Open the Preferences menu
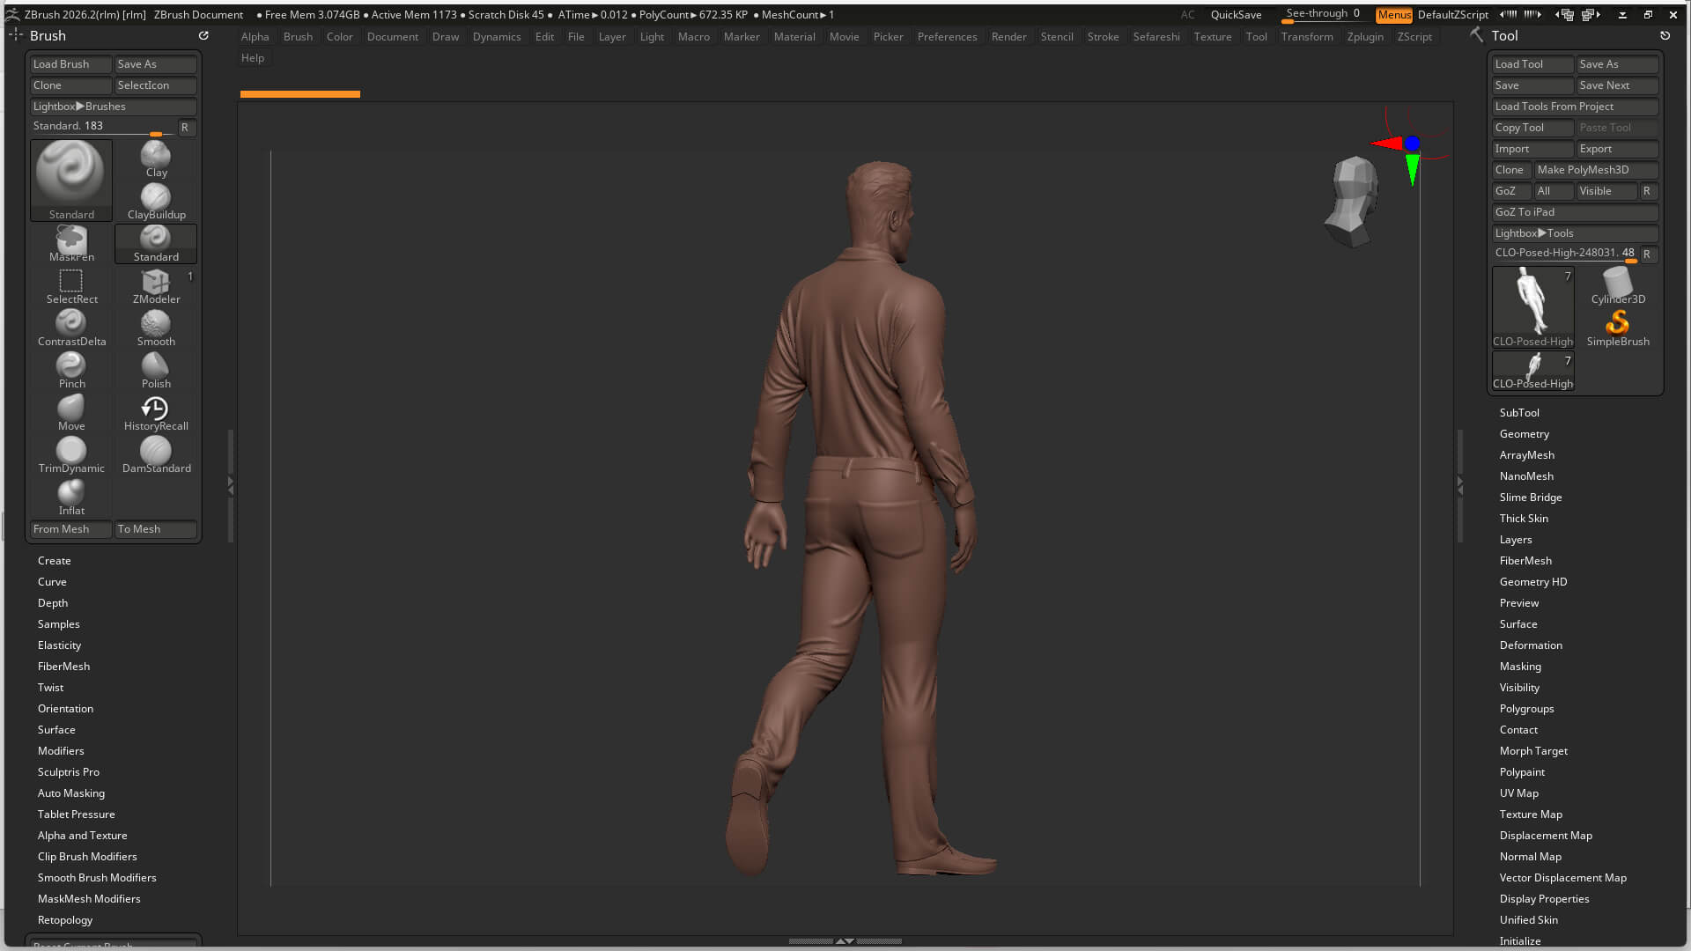The width and height of the screenshot is (1691, 951). point(947,37)
